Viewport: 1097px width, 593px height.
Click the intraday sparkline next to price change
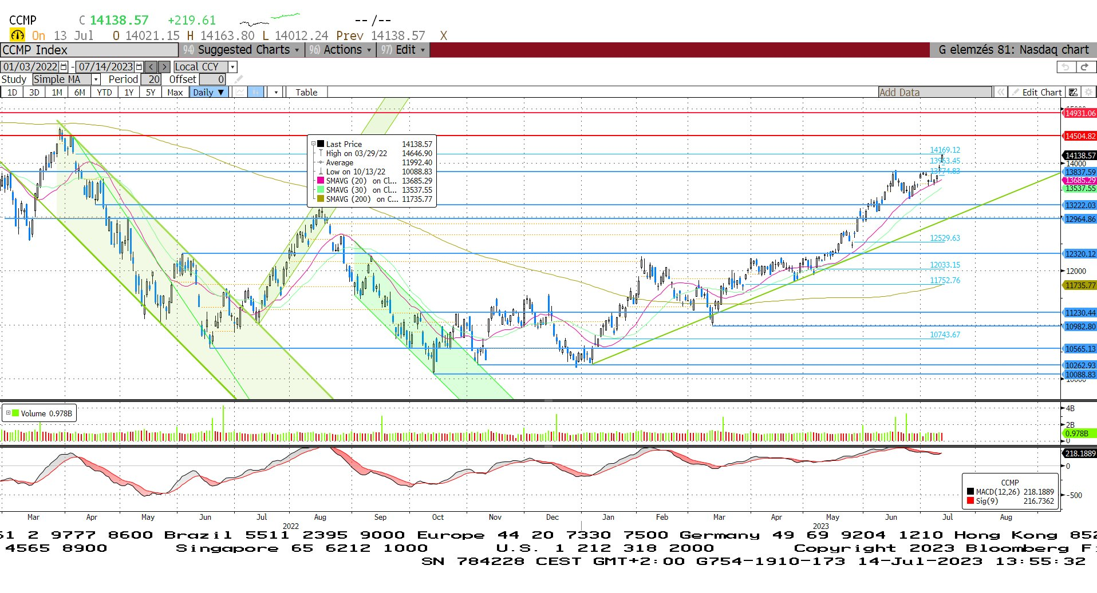click(x=269, y=19)
